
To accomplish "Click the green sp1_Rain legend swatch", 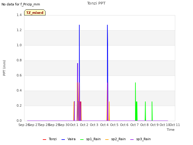I will 82,140.
